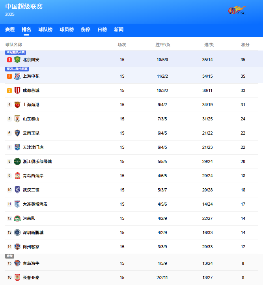Click the 亚冠精英正赛 badge label
The image size is (263, 285).
pyautogui.click(x=16, y=52)
